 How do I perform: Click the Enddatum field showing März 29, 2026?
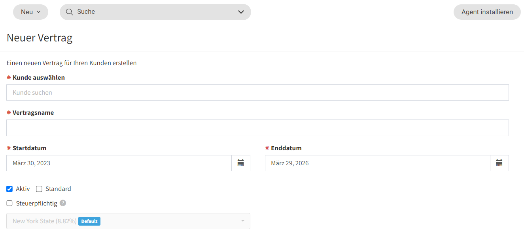pyautogui.click(x=377, y=163)
